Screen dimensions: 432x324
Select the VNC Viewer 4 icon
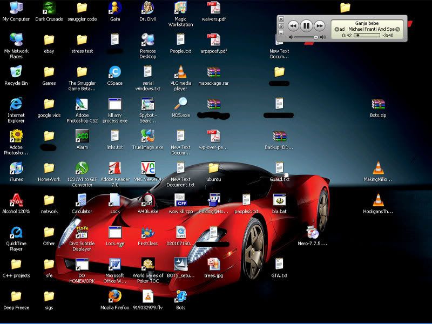coord(147,168)
